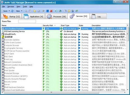Click the red X delete toolbar icon
This screenshot has width=130, height=95.
pos(51,11)
